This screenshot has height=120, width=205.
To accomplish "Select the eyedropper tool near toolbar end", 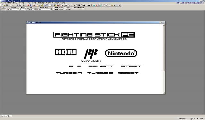I will pos(117,5).
